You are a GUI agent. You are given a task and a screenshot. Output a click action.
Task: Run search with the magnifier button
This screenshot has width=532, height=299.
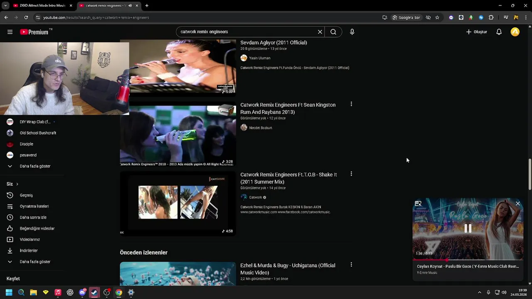tap(333, 32)
